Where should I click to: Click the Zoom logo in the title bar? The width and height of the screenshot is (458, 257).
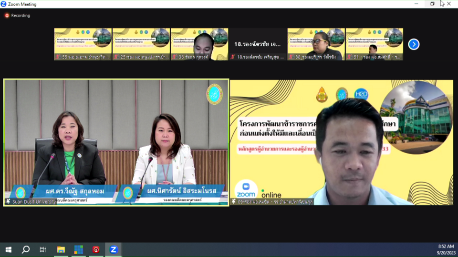pos(3,4)
